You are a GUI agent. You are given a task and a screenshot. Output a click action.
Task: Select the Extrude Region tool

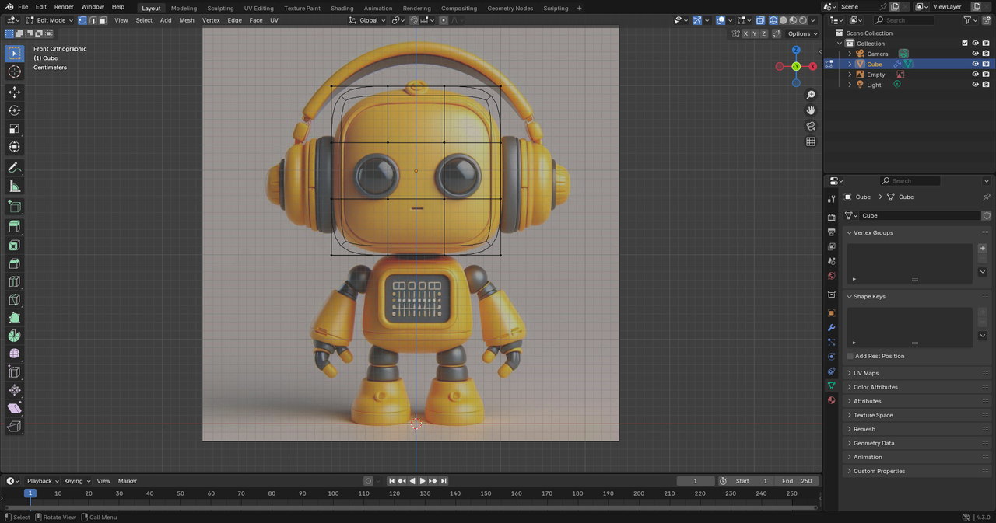(x=14, y=226)
